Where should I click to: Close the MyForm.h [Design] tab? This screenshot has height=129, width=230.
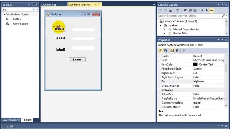click(x=100, y=5)
